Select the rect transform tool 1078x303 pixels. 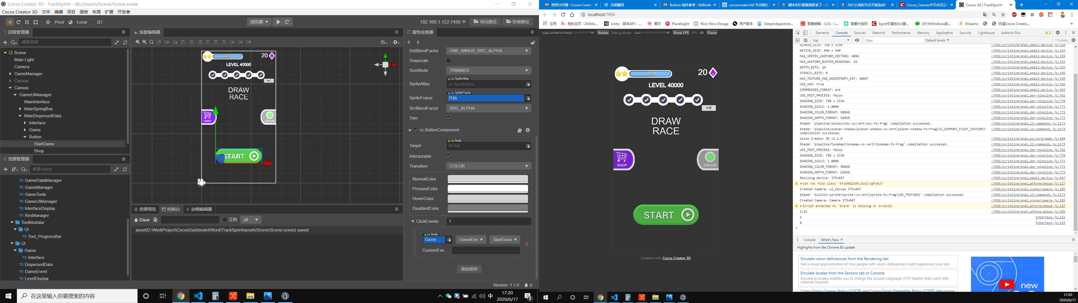click(36, 22)
